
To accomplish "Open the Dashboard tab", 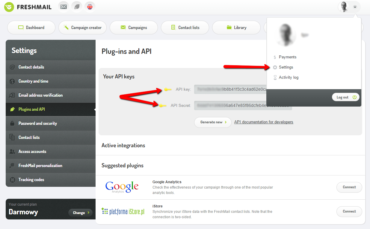I will pyautogui.click(x=31, y=28).
